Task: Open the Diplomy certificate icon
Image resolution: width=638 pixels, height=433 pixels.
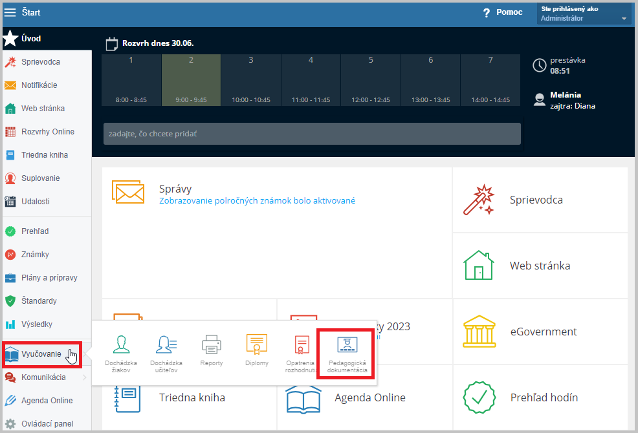Action: coord(256,353)
